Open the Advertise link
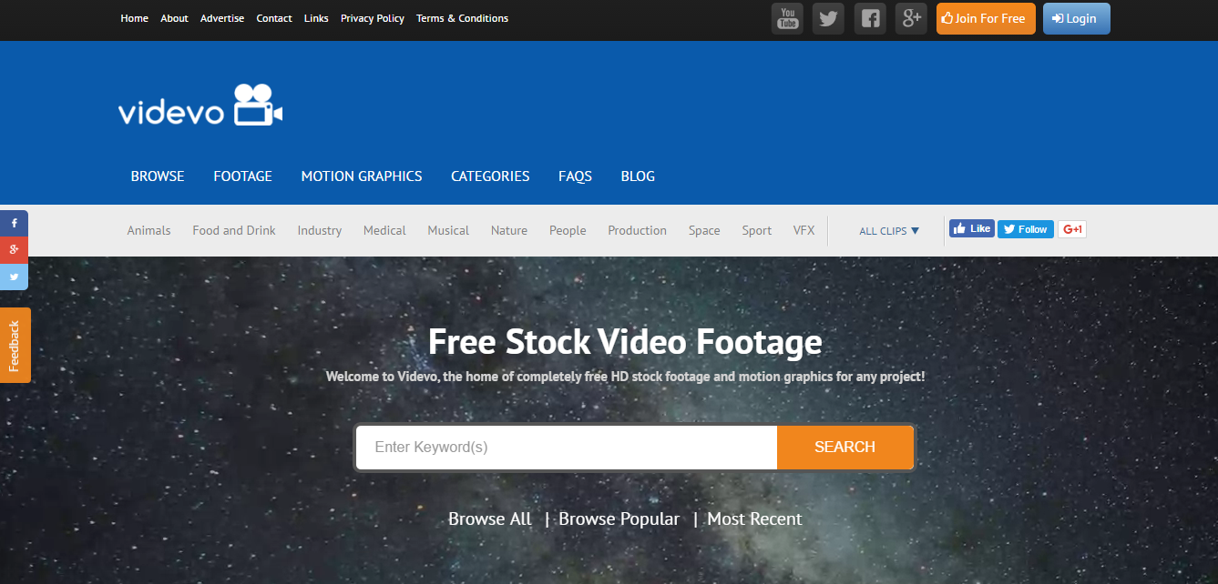Image resolution: width=1218 pixels, height=584 pixels. tap(222, 18)
